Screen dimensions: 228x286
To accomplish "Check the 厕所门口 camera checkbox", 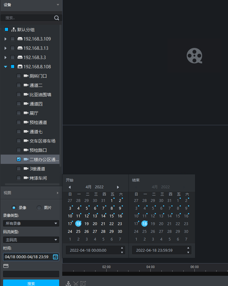I will pos(19,76).
